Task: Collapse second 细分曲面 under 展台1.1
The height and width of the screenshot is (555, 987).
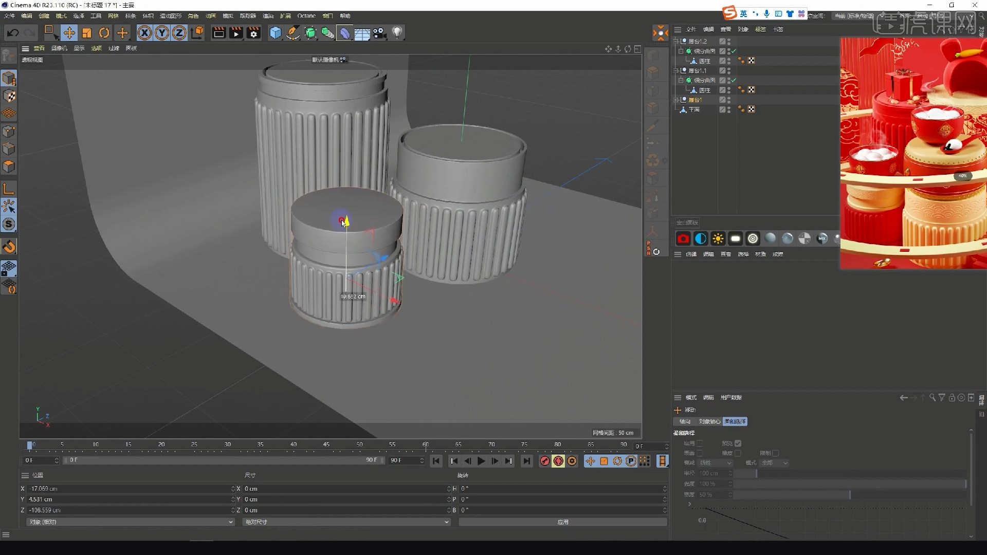Action: tap(681, 80)
